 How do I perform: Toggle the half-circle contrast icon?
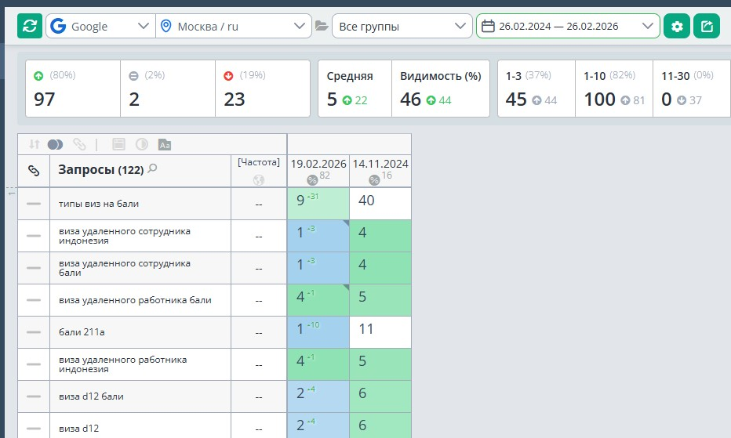[142, 144]
